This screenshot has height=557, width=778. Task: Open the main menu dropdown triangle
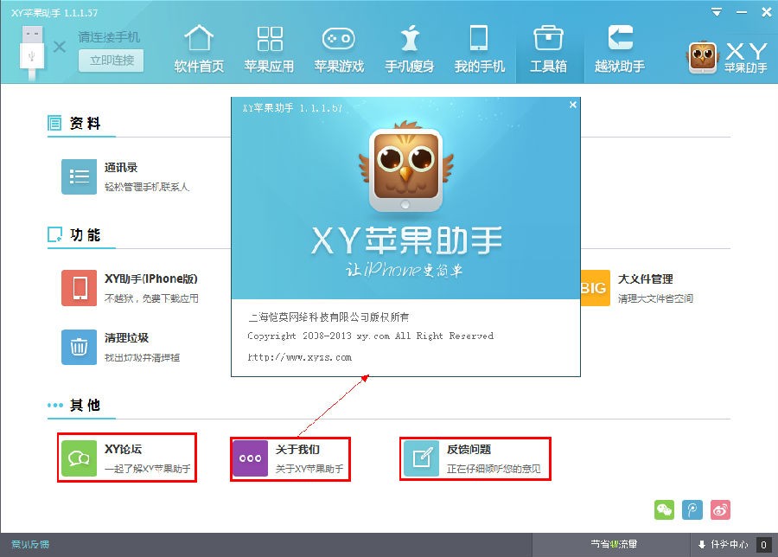[x=716, y=12]
